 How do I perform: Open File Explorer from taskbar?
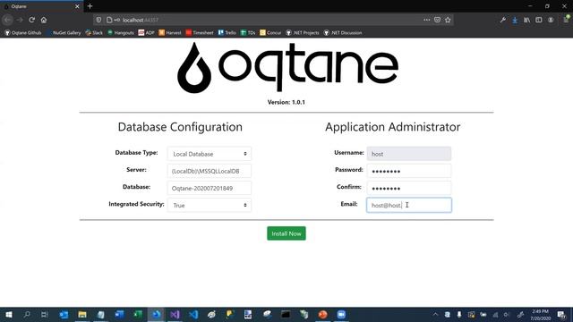(x=82, y=314)
